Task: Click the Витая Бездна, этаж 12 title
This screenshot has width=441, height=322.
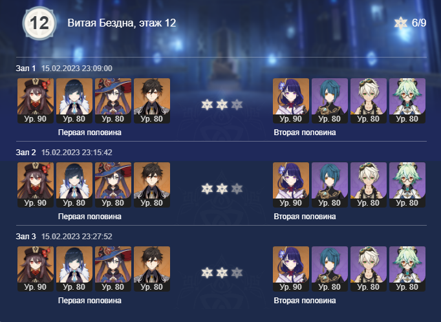Action: (122, 23)
